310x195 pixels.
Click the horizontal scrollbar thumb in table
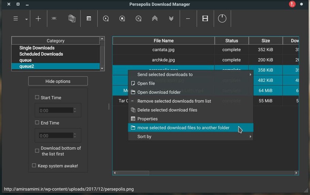133,173
